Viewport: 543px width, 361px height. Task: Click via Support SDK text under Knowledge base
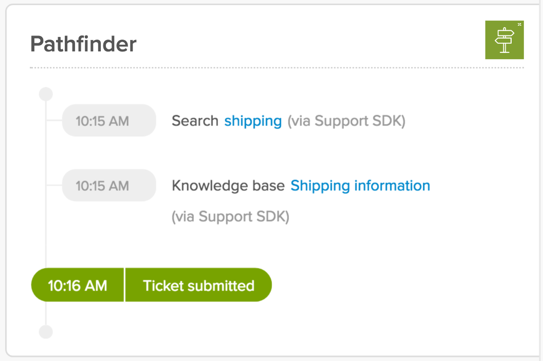click(231, 216)
